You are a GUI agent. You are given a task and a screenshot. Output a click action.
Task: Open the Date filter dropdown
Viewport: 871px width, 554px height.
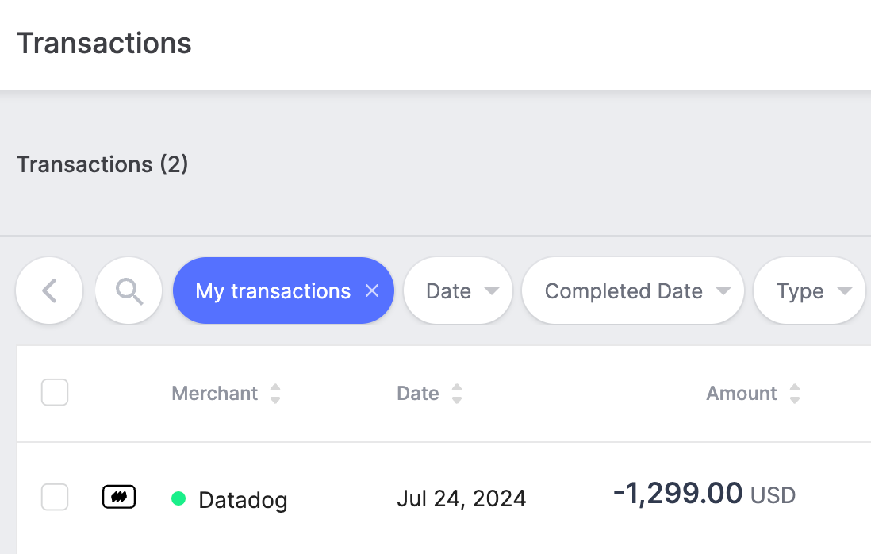tap(459, 291)
